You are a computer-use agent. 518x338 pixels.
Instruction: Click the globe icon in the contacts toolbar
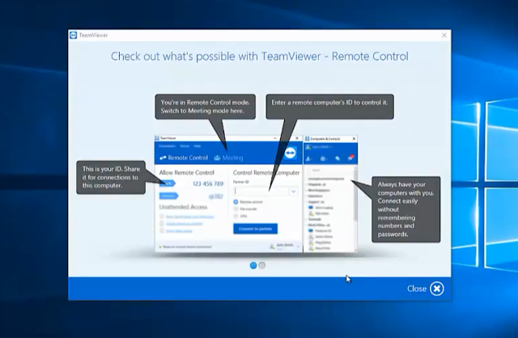[x=323, y=158]
